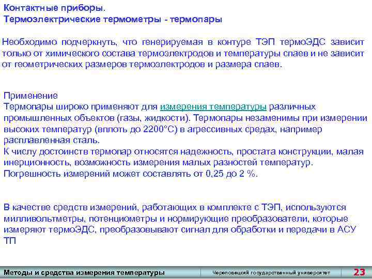
Task: Click the text 'высоких температур (вплоть до 2200°C)'
Action: (x=90, y=129)
